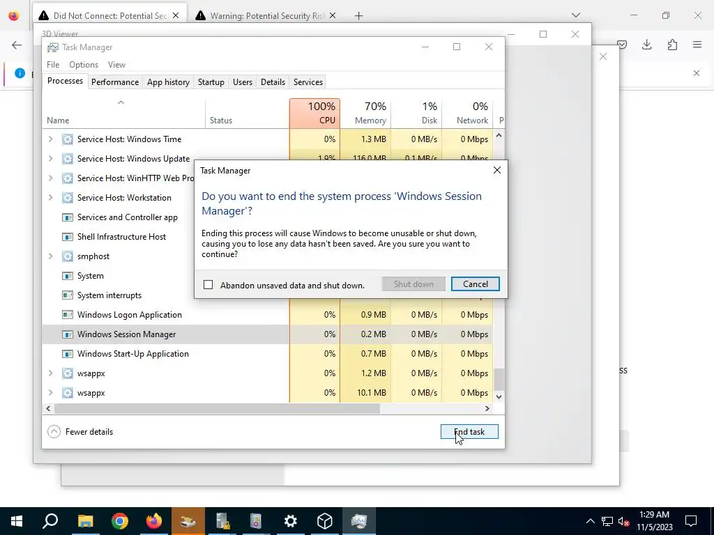This screenshot has width=714, height=535.
Task: Click the horizontal scrollbar left arrow
Action: 48,408
